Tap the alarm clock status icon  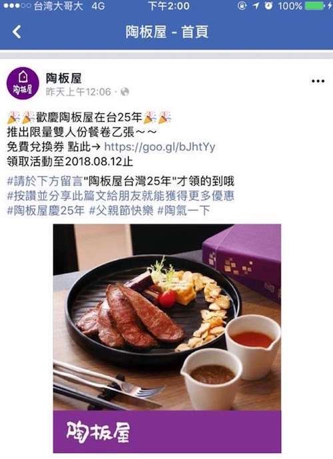[268, 6]
